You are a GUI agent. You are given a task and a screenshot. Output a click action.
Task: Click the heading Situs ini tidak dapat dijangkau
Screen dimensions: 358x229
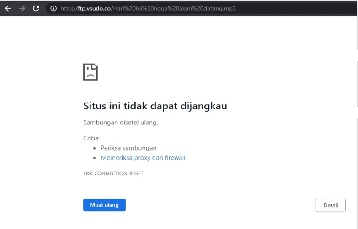tap(155, 105)
